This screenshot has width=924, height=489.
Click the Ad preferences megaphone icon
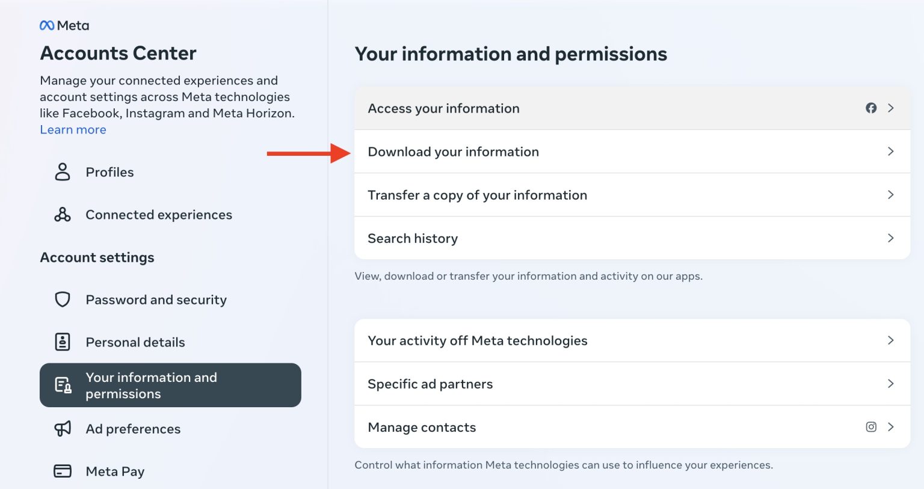[x=63, y=429]
